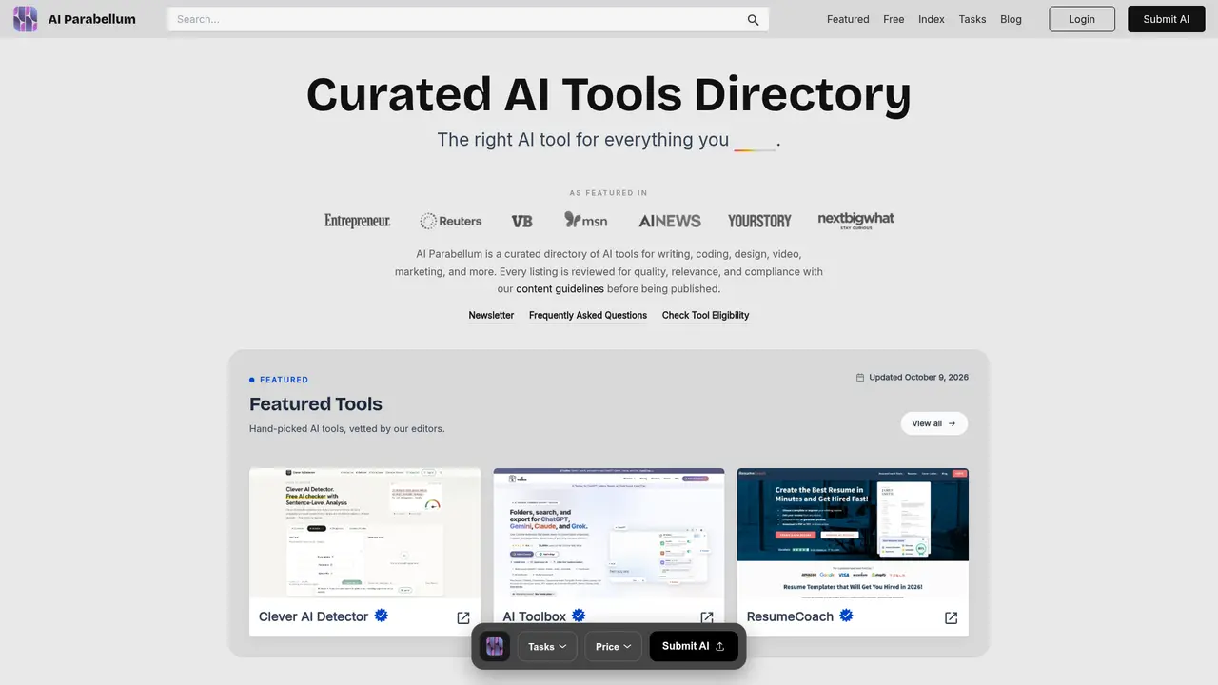Click the Reuters logo
1218x685 pixels.
coord(451,221)
